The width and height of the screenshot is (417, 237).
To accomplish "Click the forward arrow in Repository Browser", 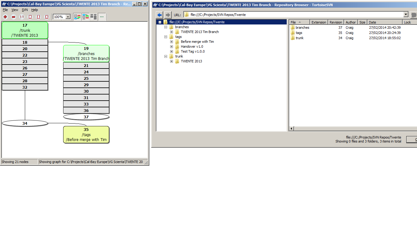I will click(168, 15).
